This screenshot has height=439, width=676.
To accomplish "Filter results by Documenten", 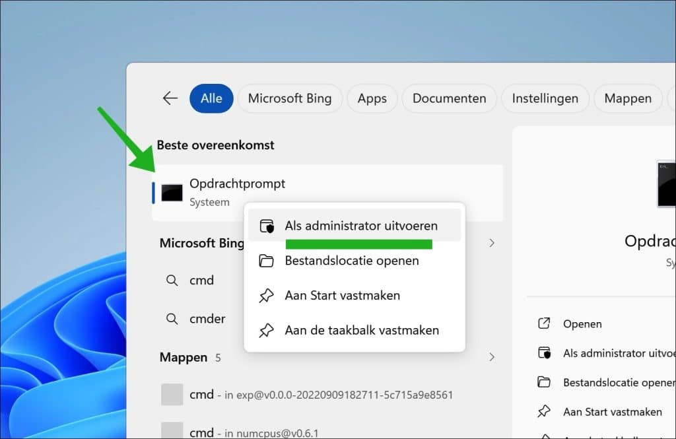I will [x=449, y=98].
